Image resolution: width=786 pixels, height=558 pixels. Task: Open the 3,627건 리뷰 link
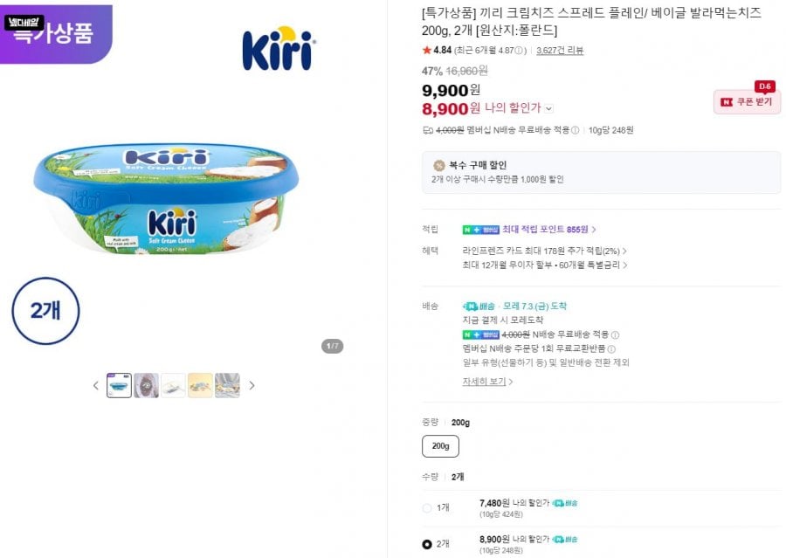coord(560,51)
